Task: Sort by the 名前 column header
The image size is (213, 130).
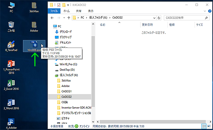Action: (x=103, y=25)
